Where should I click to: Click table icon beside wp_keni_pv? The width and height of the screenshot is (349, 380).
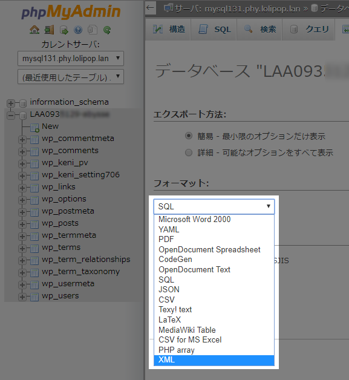click(x=34, y=164)
